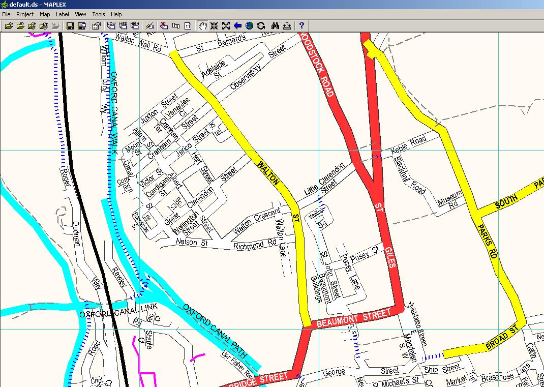Set label quality to MED
This screenshot has height=387, width=544.
coord(123,26)
